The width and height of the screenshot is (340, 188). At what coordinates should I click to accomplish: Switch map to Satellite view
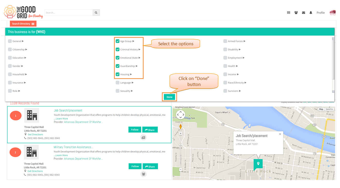(x=329, y=109)
